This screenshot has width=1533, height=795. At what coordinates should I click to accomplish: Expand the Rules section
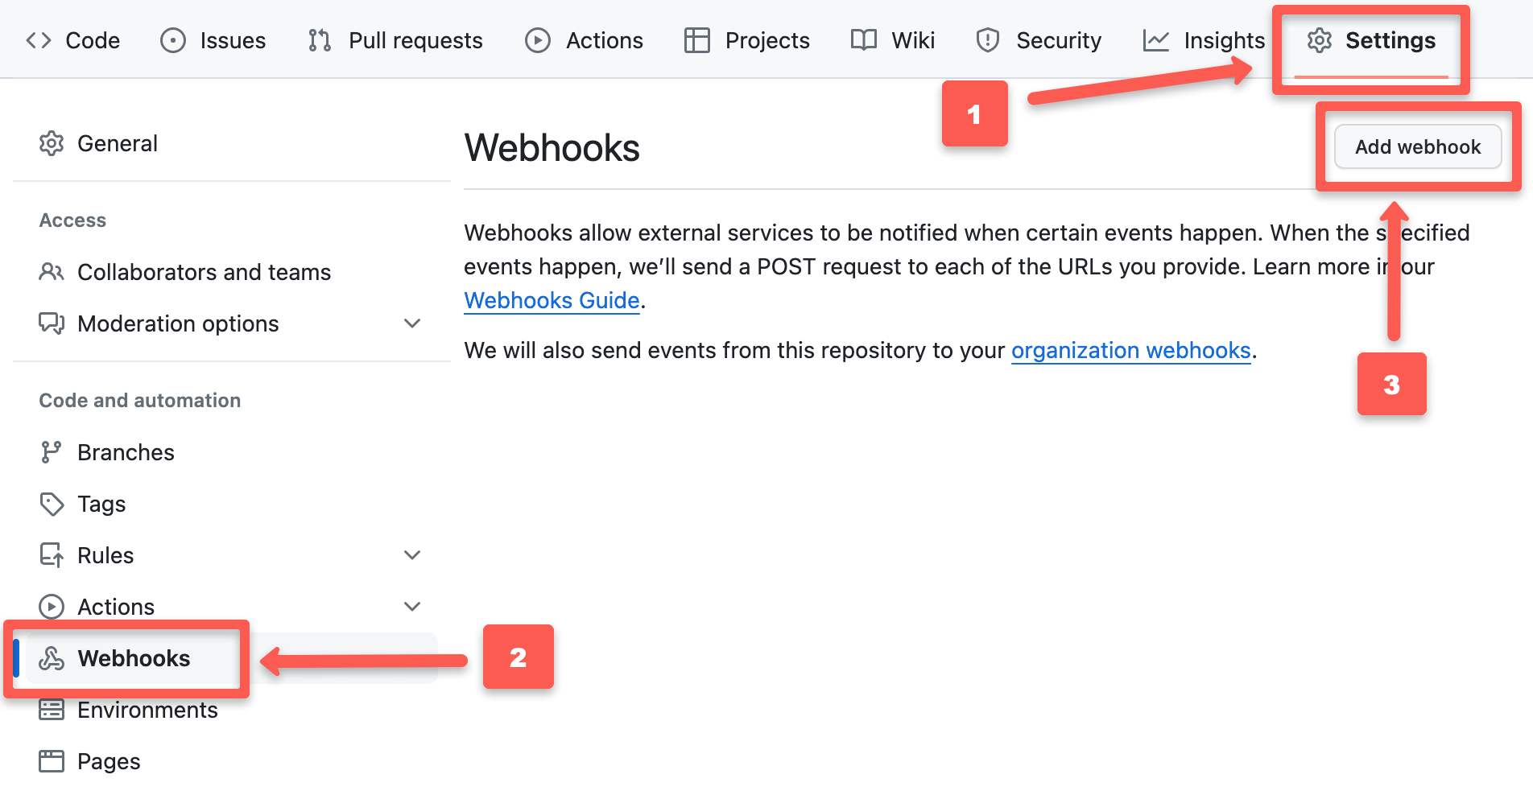[412, 554]
